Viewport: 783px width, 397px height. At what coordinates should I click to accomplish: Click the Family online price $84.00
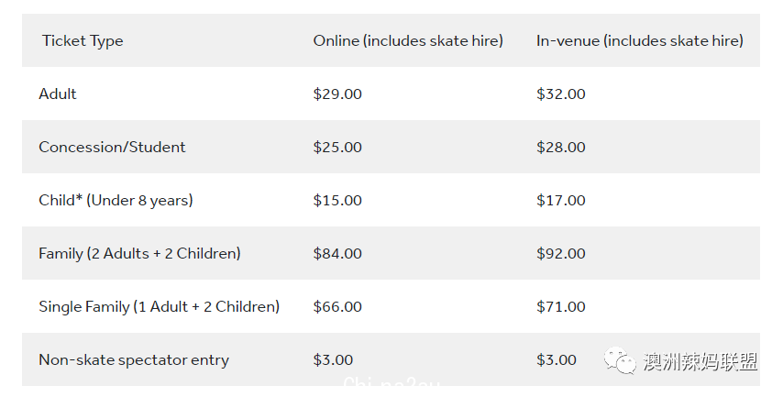[x=337, y=254]
